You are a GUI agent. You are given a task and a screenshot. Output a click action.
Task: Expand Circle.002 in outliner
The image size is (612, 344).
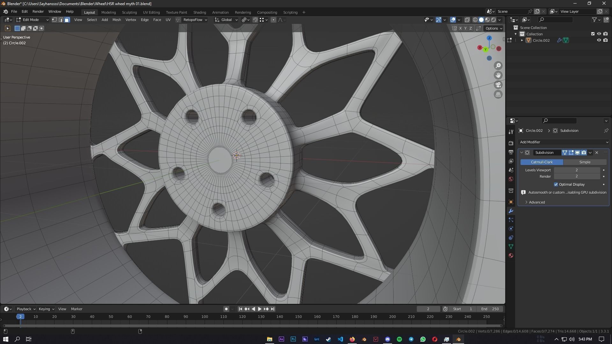point(522,40)
